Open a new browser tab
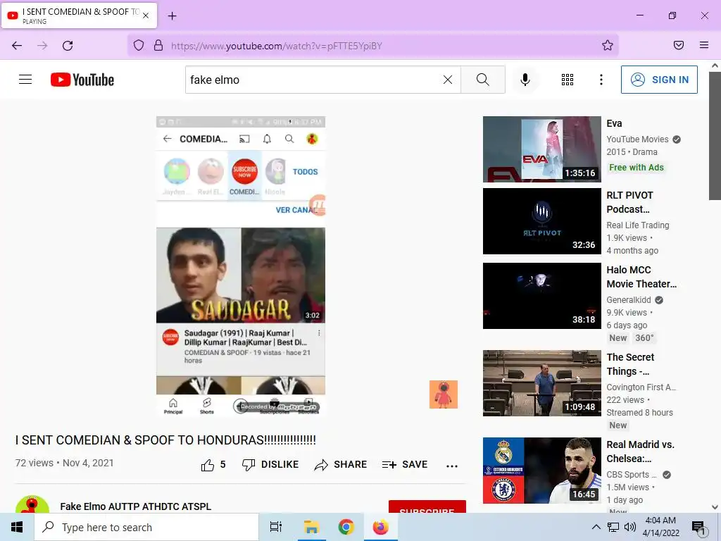The height and width of the screenshot is (541, 721). coord(172,16)
